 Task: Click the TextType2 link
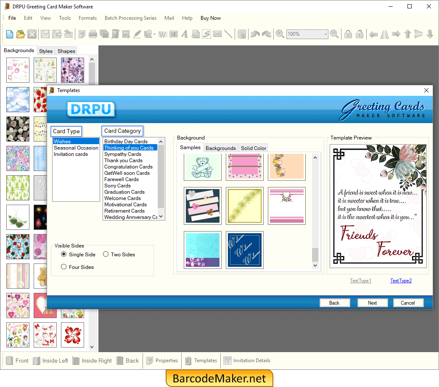401,280
